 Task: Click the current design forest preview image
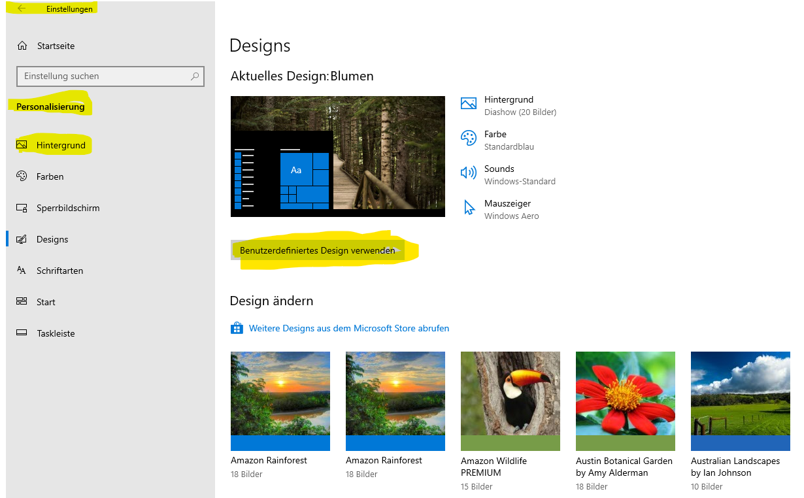coord(338,156)
